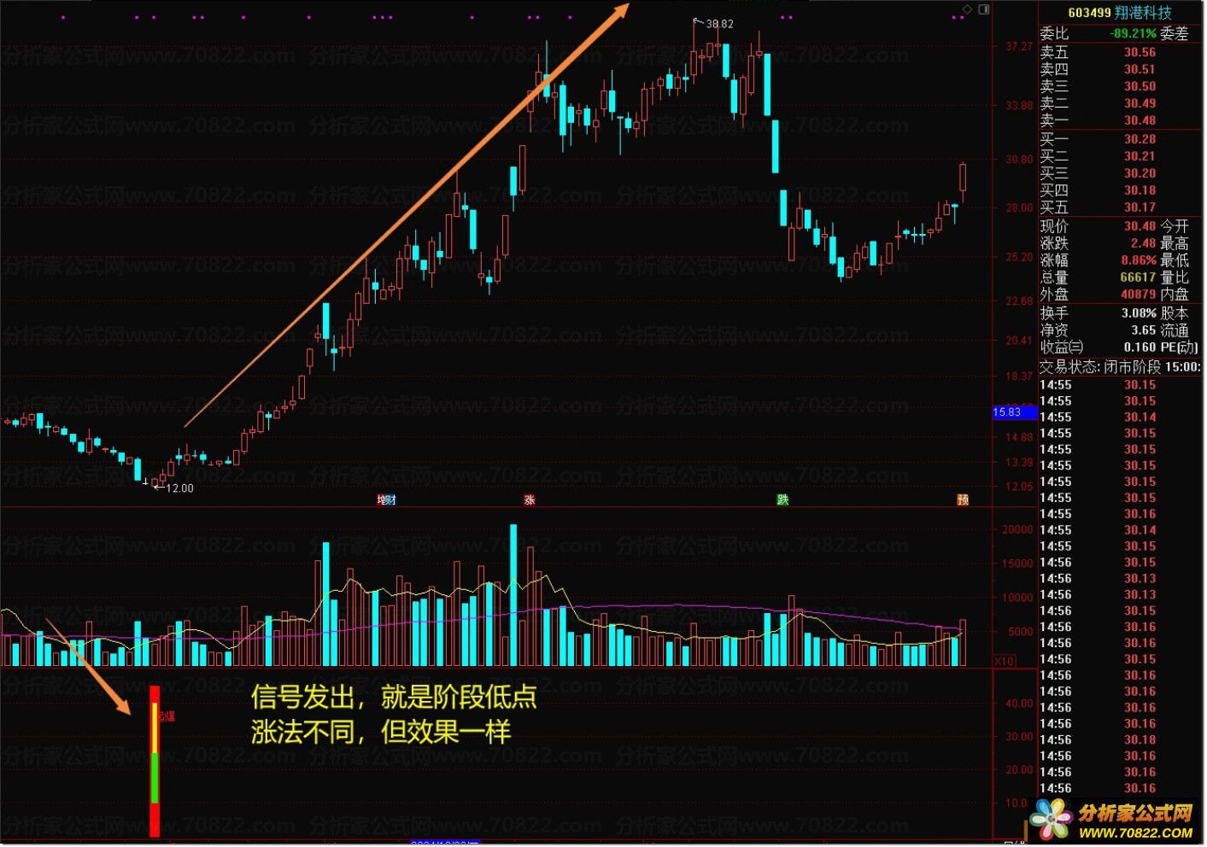Image resolution: width=1207 pixels, height=847 pixels.
Task: Select buy-five 买五 price 30.17
Action: tap(1140, 207)
